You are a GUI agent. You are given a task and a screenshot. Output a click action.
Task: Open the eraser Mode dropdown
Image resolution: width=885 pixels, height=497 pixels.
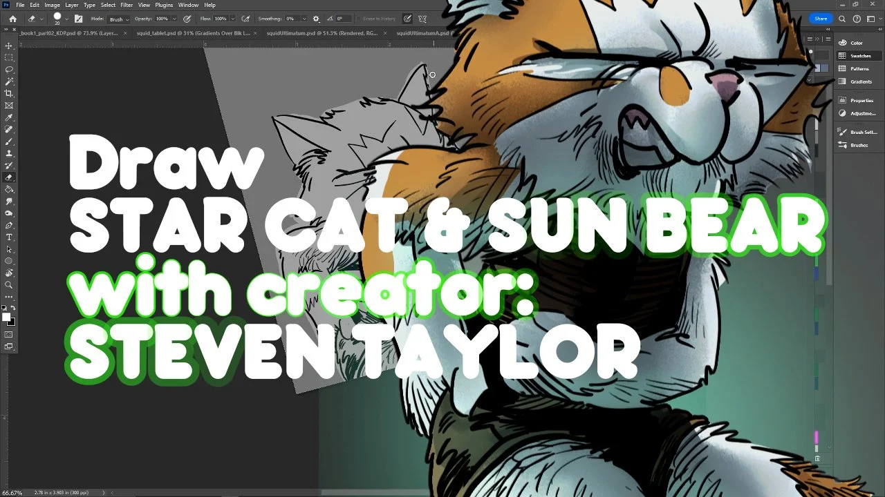coord(118,19)
